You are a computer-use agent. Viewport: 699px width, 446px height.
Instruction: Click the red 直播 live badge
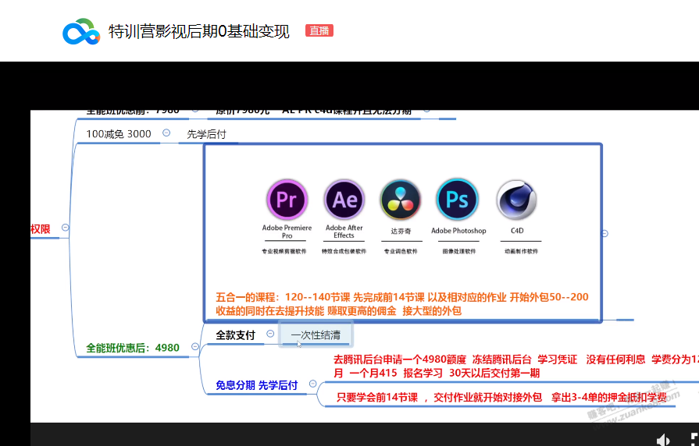pos(319,30)
